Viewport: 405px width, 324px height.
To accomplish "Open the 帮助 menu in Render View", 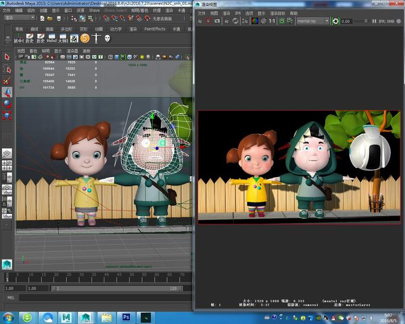I will (x=294, y=13).
